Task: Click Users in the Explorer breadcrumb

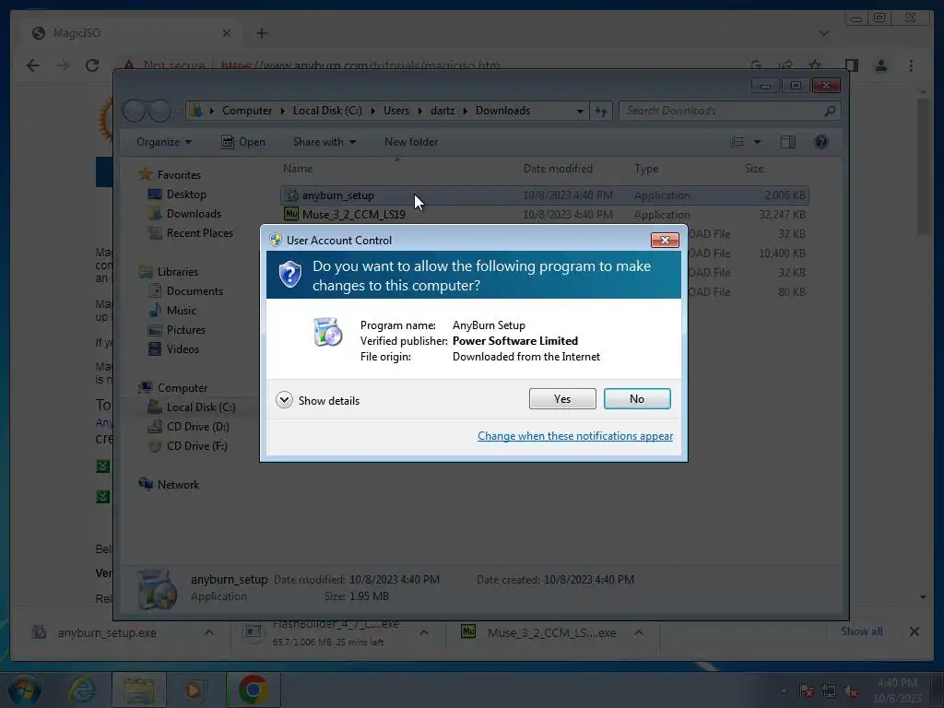Action: (x=396, y=111)
